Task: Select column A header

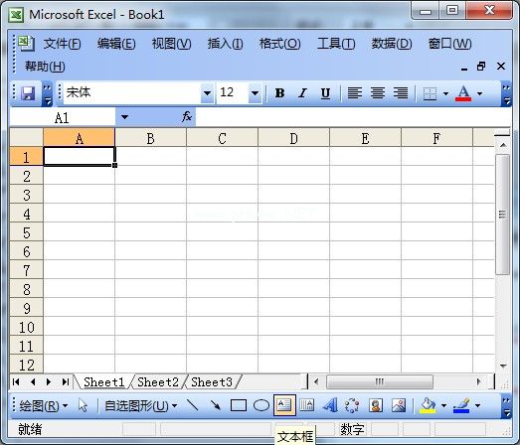Action: click(x=80, y=137)
